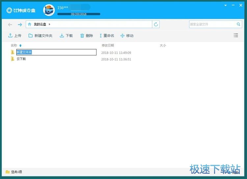This screenshot has height=179, width=247.
Task: Click the user avatar icon
Action: (49, 10)
